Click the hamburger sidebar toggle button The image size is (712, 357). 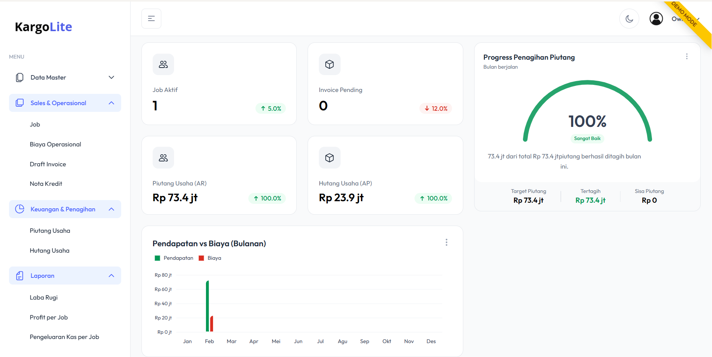point(151,19)
